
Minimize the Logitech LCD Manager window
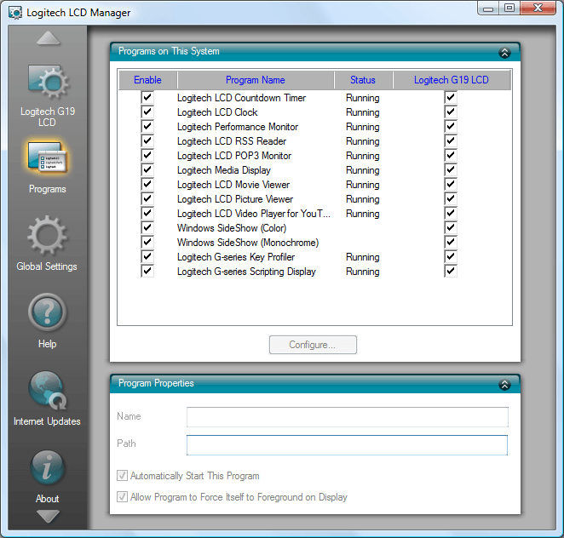coord(488,9)
